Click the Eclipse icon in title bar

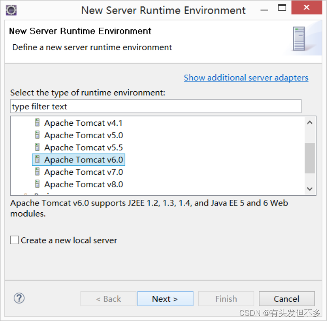click(11, 10)
